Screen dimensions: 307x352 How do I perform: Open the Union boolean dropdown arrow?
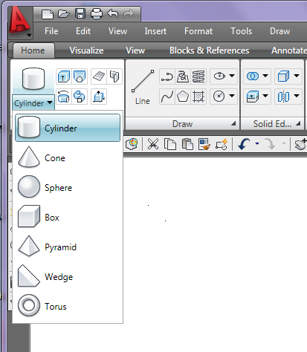[x=265, y=76]
